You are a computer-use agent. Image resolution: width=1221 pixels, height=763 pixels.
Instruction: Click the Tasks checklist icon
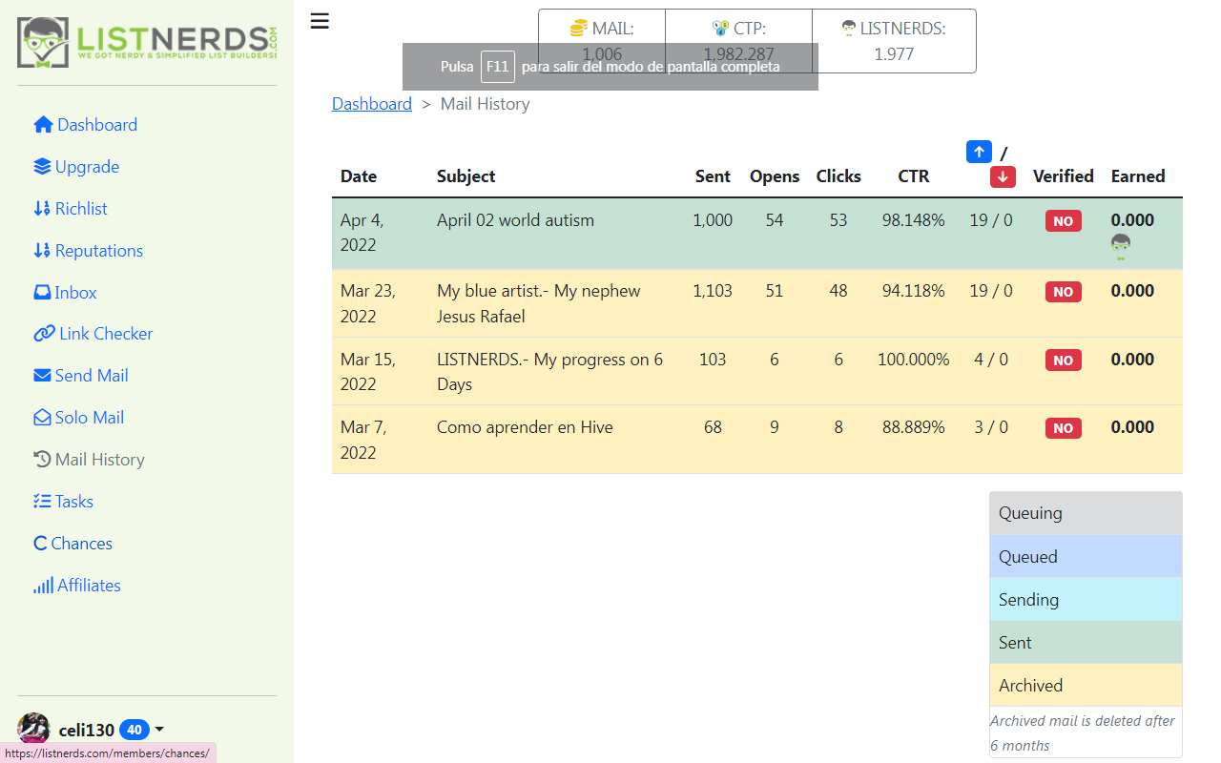[42, 502]
